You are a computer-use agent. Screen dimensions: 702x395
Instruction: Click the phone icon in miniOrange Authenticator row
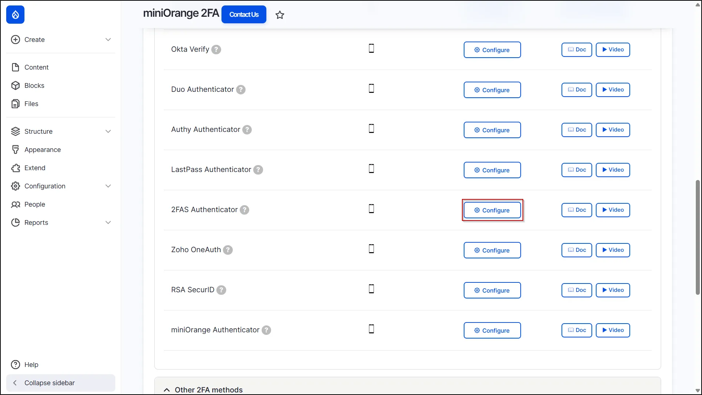[x=371, y=329]
